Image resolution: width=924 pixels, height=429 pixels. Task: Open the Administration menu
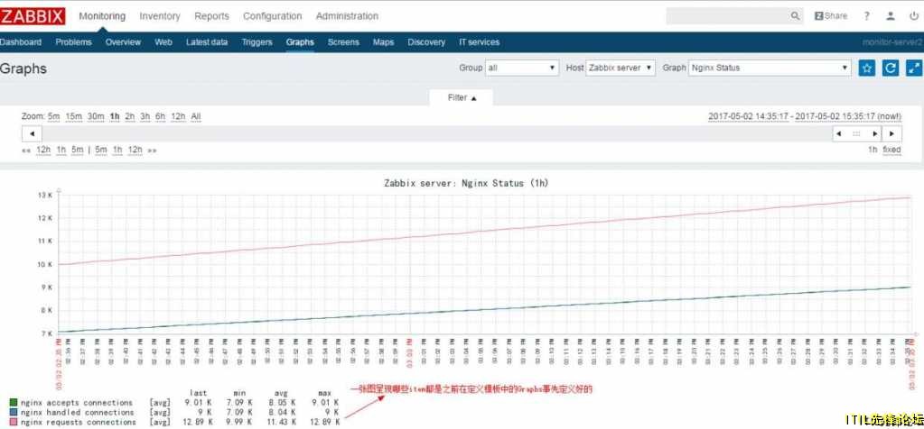click(x=347, y=16)
